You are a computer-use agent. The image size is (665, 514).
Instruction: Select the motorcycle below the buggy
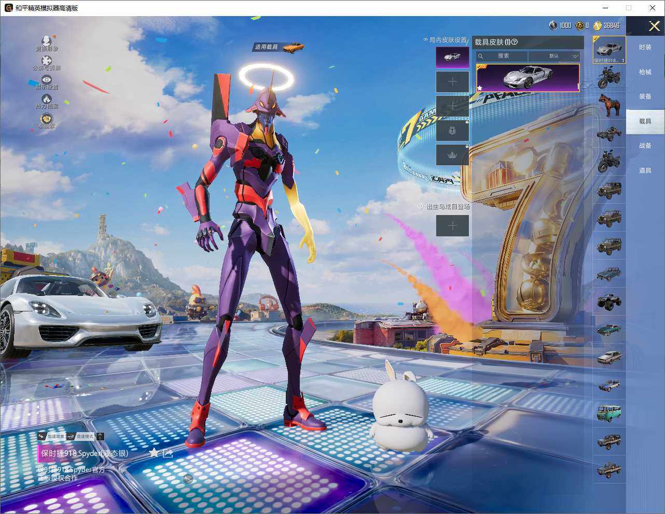pos(609,161)
